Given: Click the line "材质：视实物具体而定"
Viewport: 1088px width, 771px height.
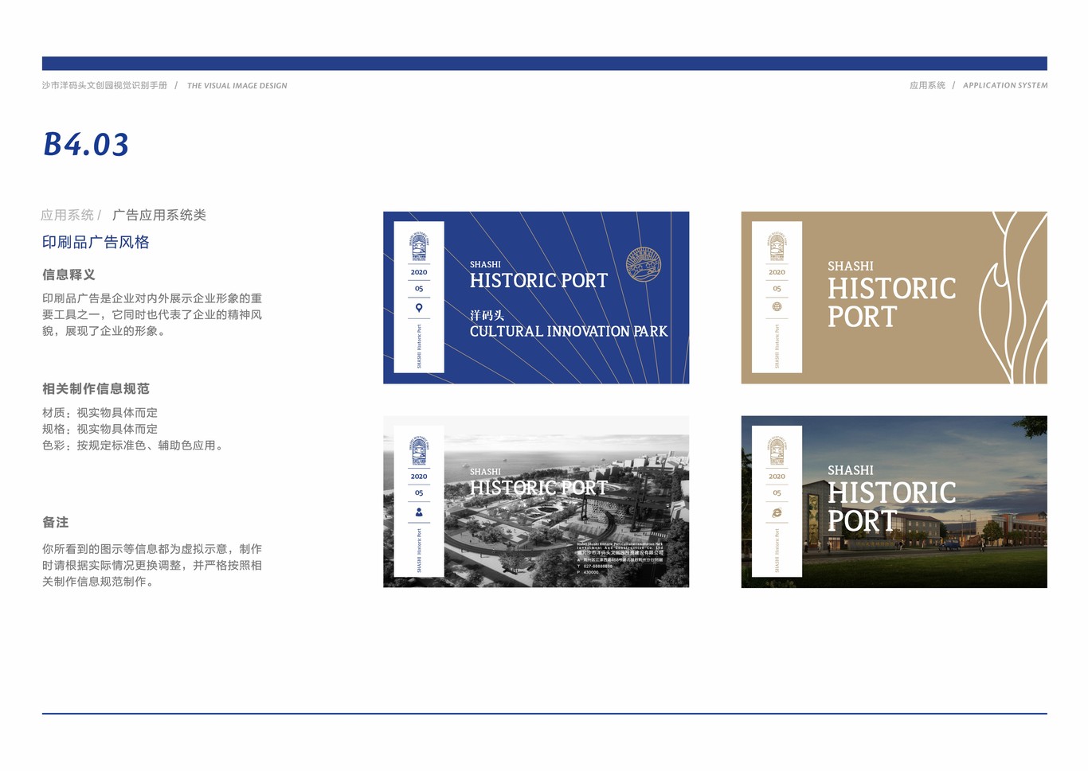Looking at the screenshot, I should pos(100,412).
